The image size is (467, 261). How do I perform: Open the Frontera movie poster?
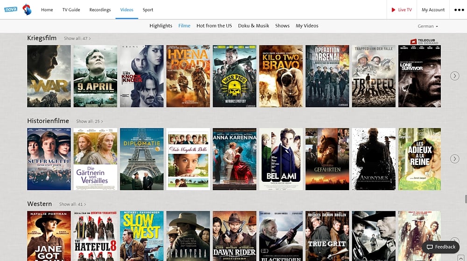(188, 236)
